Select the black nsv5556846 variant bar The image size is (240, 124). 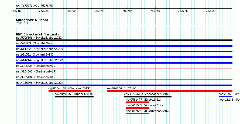(x=124, y=40)
